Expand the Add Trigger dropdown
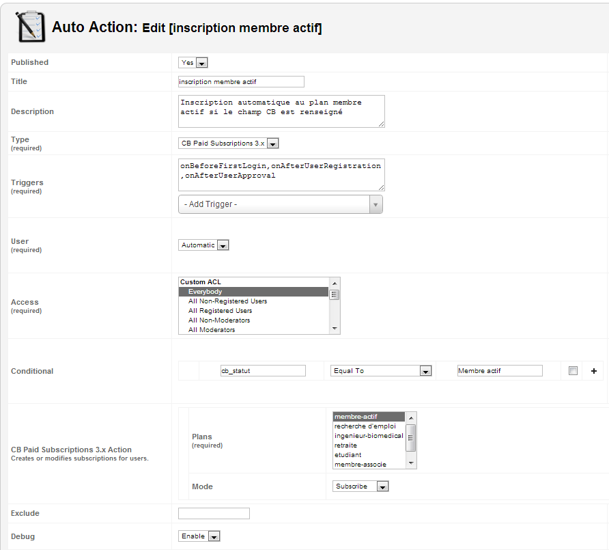This screenshot has height=550, width=609. (281, 204)
